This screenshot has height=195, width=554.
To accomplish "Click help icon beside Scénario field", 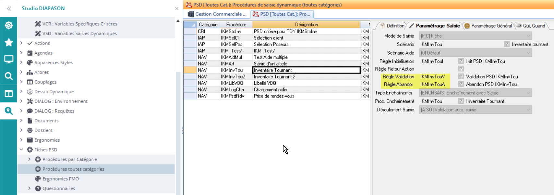I will (507, 44).
